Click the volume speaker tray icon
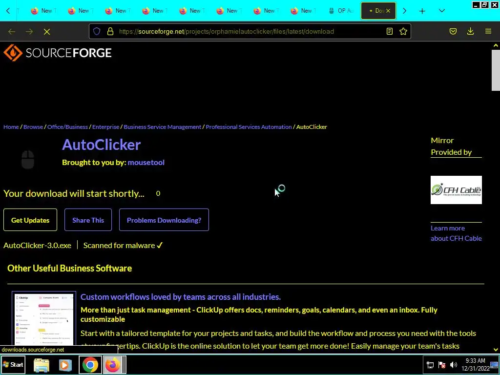 (x=454, y=365)
